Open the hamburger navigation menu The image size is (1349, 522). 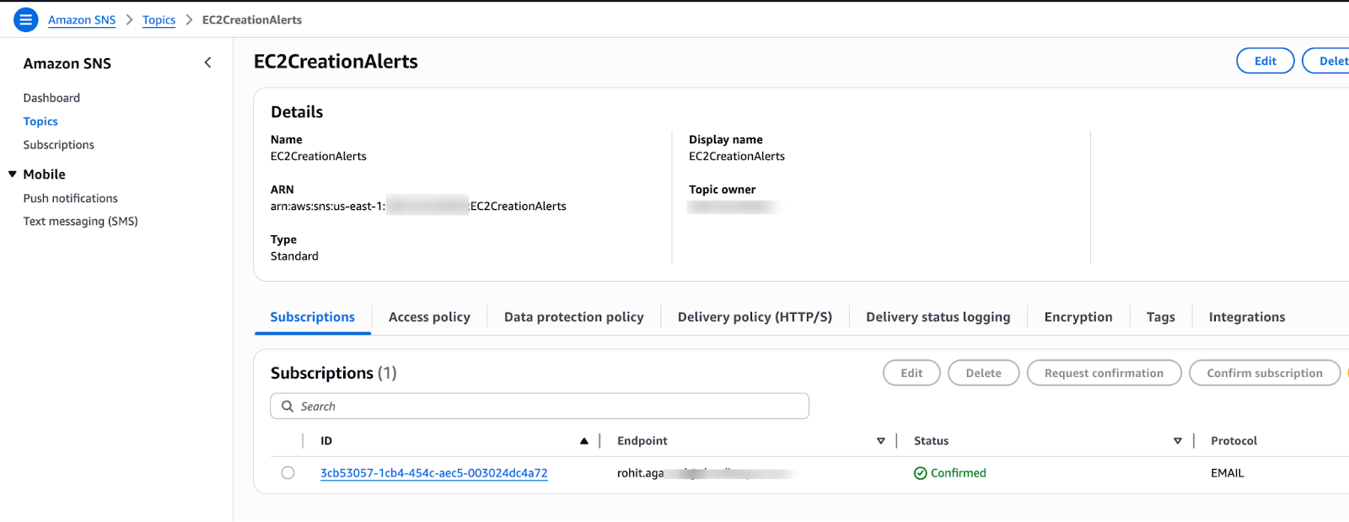point(26,19)
